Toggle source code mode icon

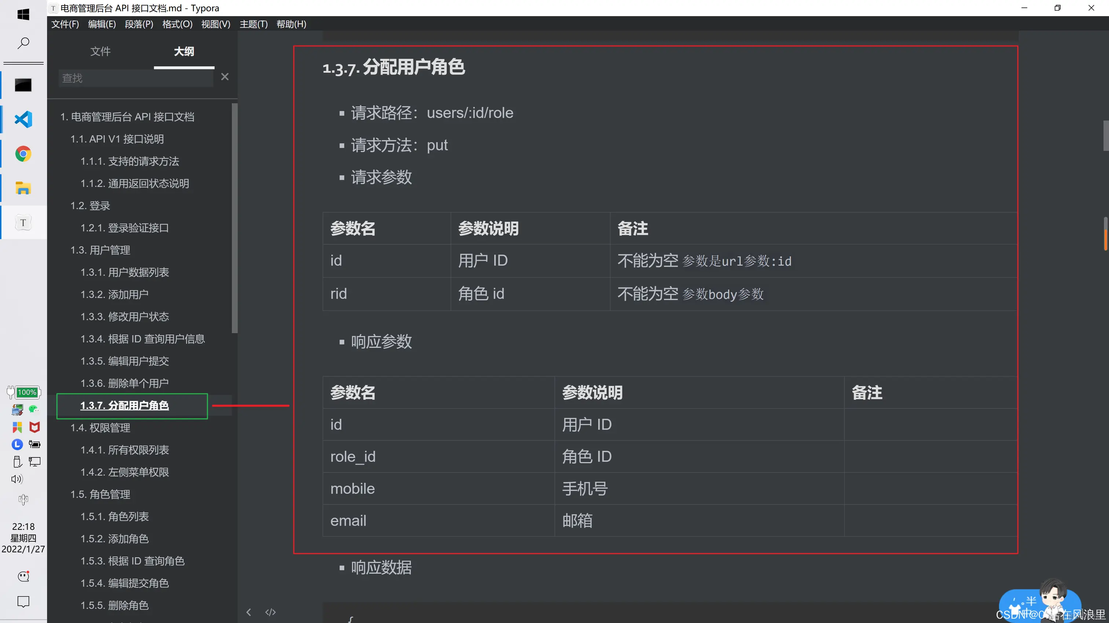(x=270, y=612)
